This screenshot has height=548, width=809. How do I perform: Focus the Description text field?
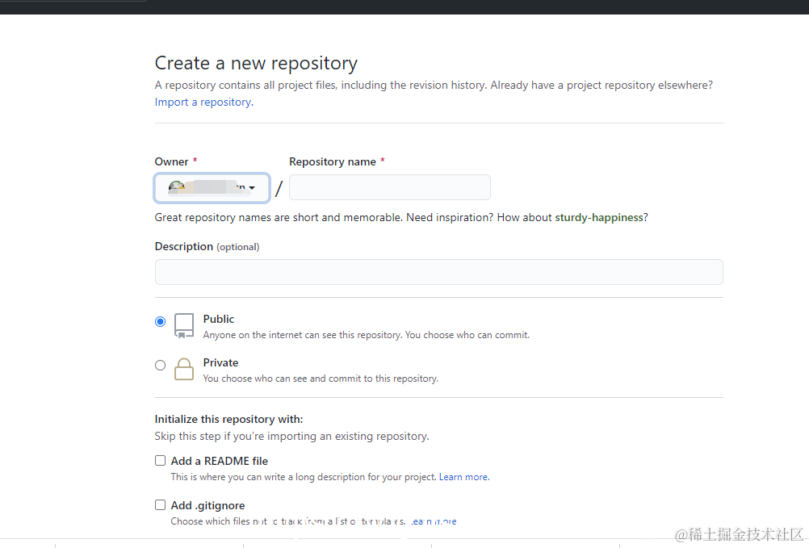438,272
